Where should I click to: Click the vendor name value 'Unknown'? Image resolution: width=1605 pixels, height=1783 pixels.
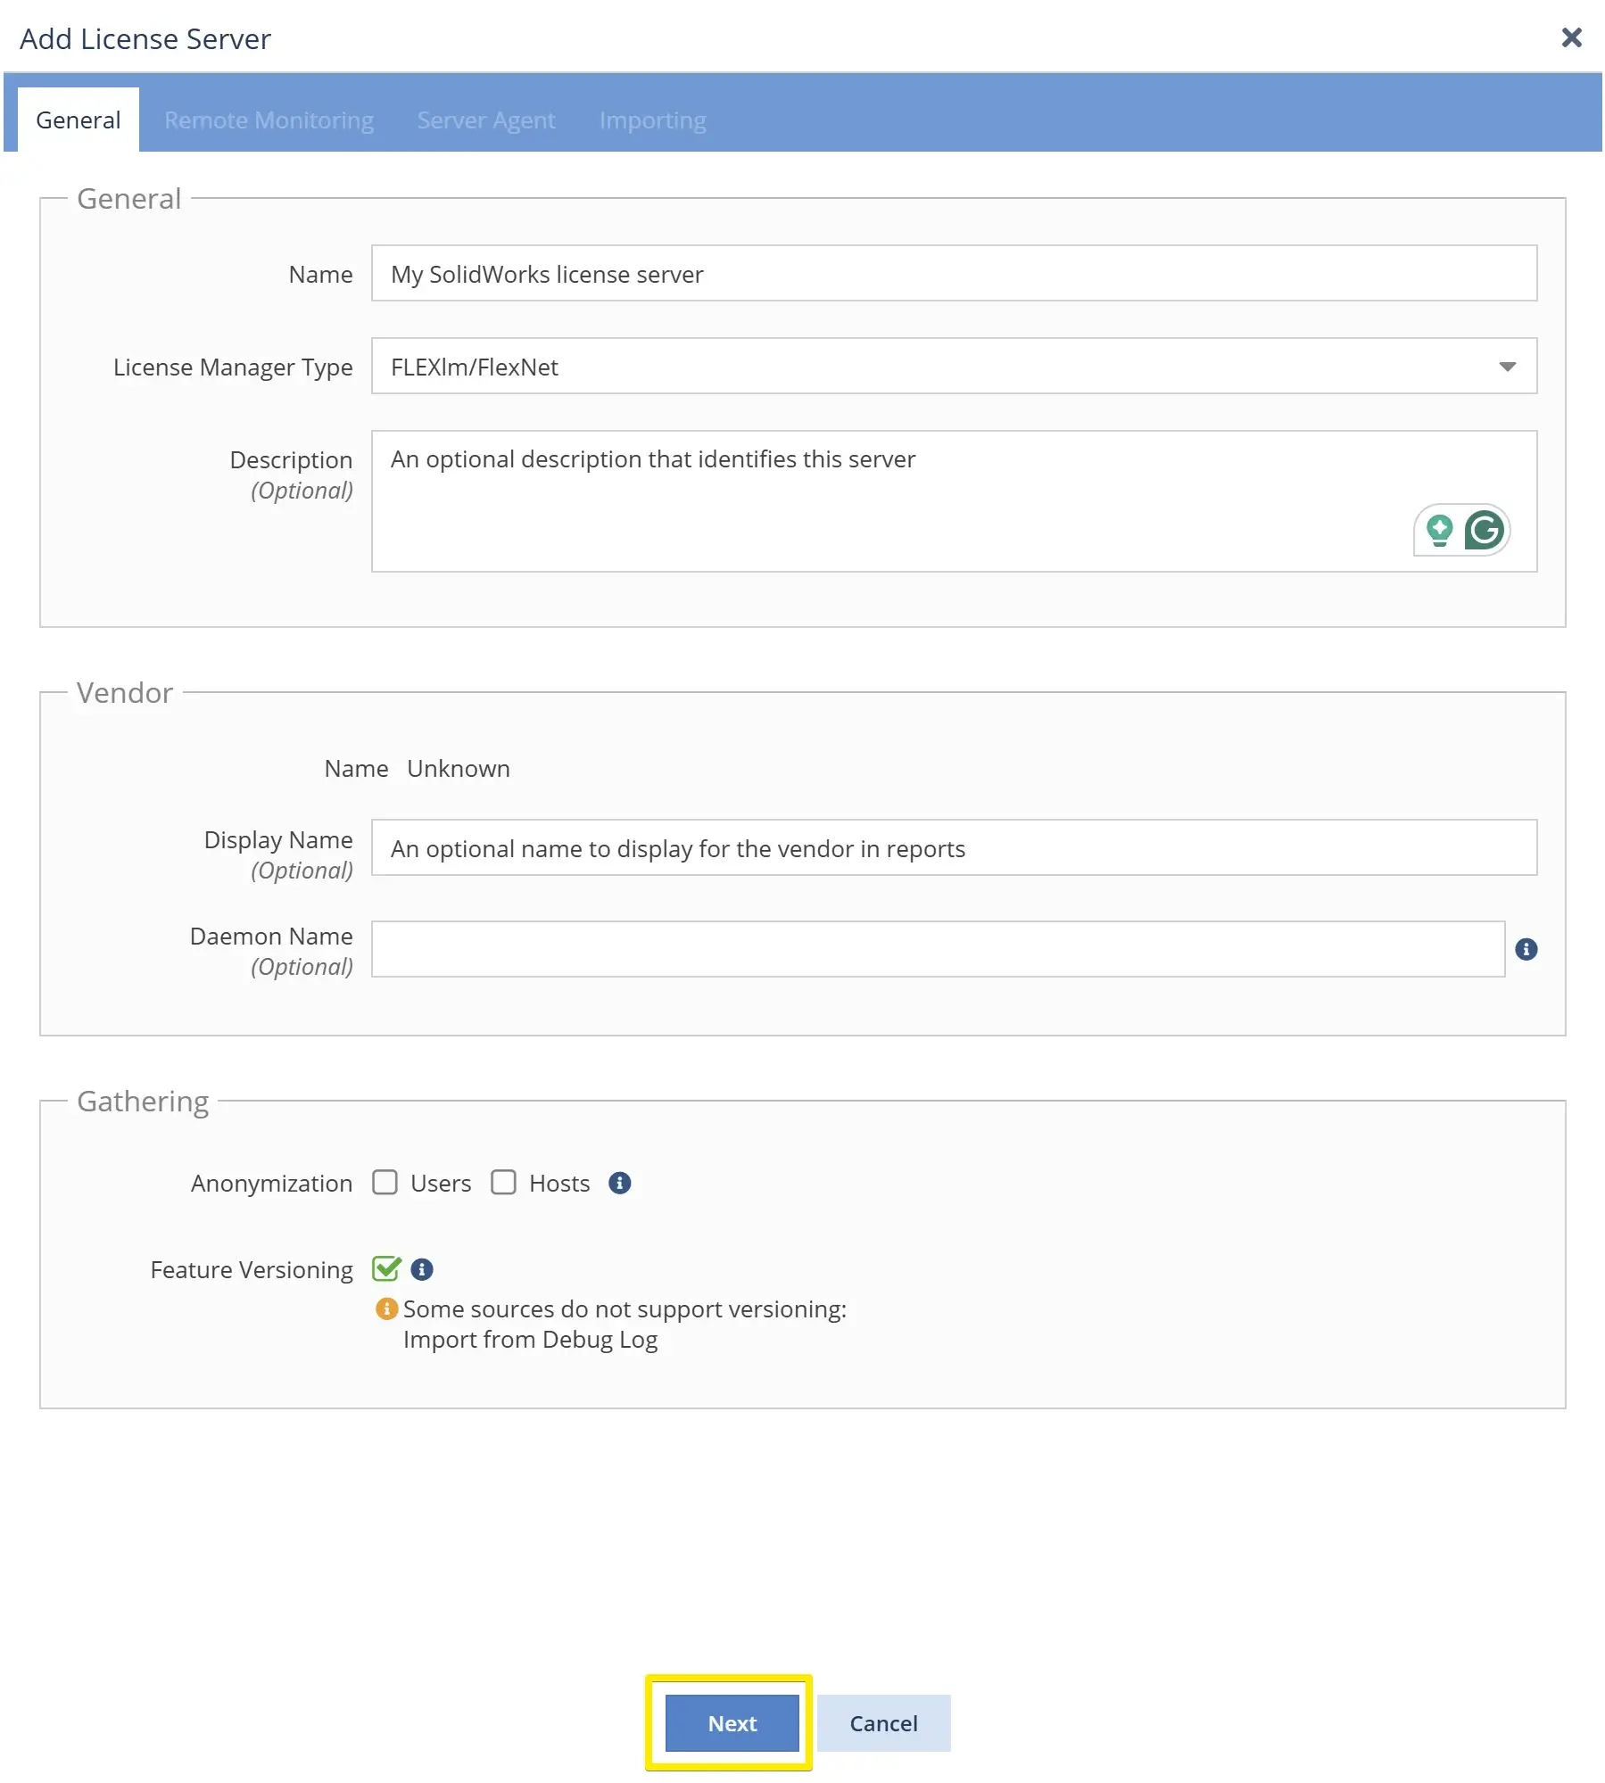459,769
